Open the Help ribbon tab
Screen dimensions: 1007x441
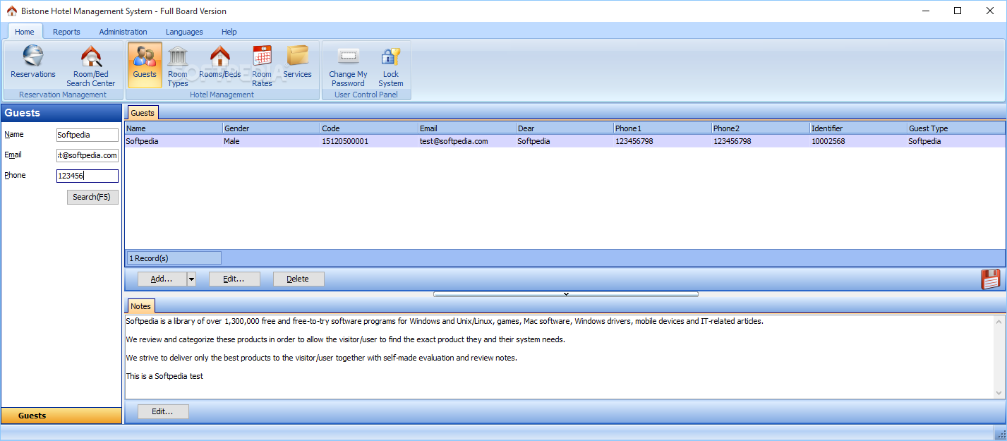click(229, 32)
